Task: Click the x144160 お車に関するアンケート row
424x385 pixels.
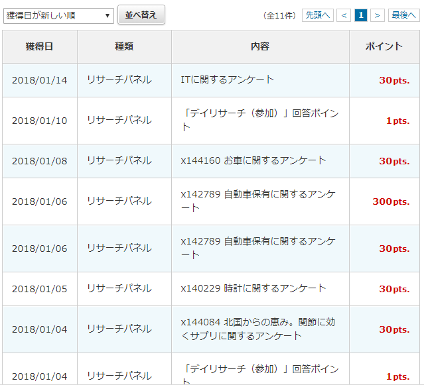Action: point(253,160)
